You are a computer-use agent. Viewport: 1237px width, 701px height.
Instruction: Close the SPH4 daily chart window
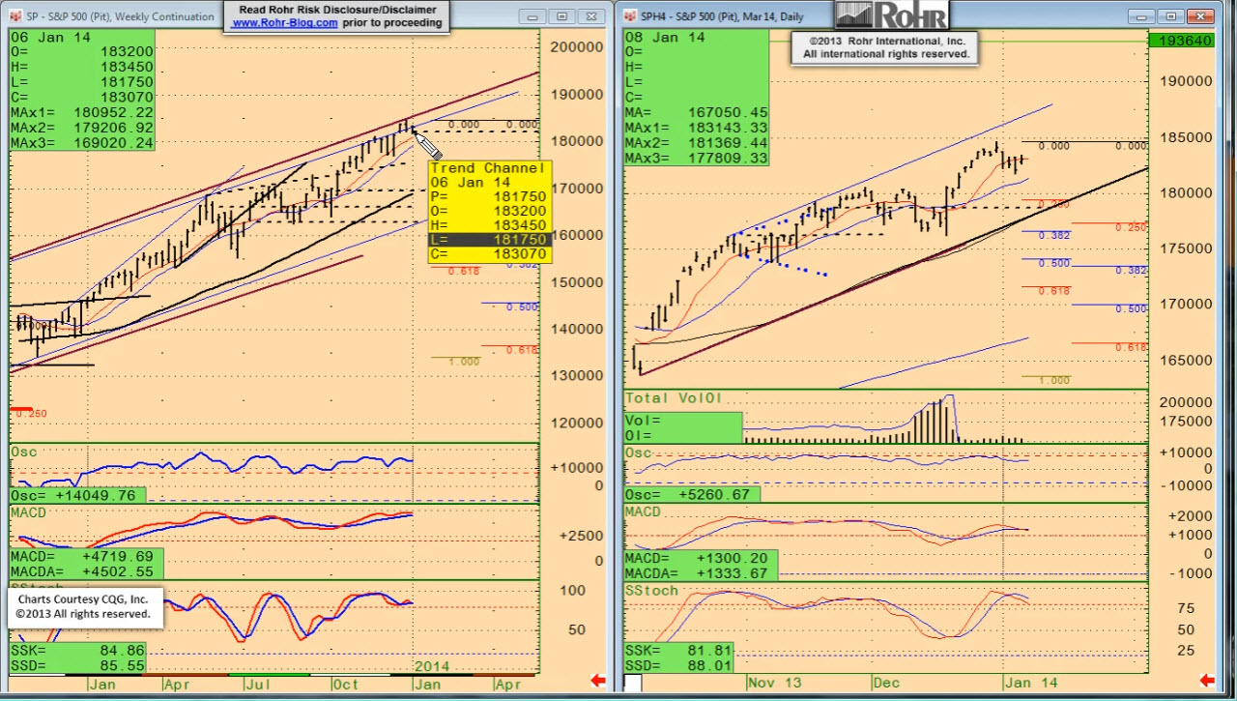1200,16
